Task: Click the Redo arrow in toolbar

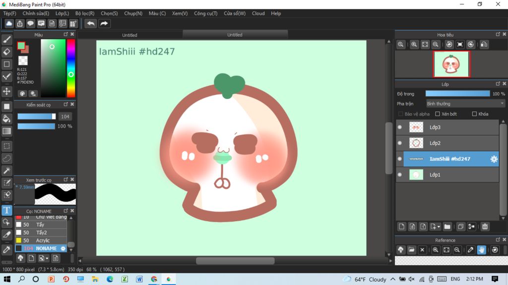Action: 104,24
